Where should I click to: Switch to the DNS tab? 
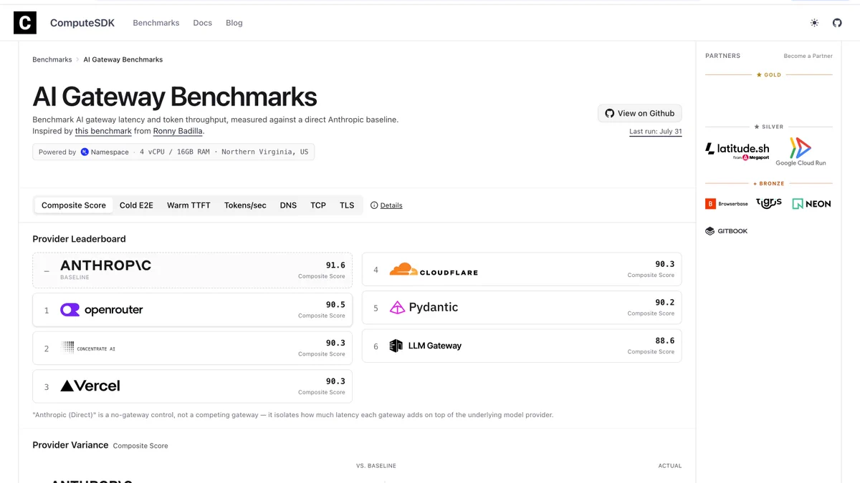point(288,205)
